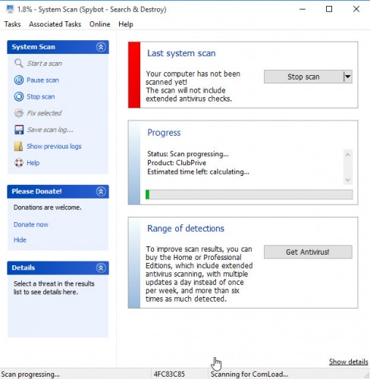Click the Pause scan circular icon
The width and height of the screenshot is (370, 379).
19,80
